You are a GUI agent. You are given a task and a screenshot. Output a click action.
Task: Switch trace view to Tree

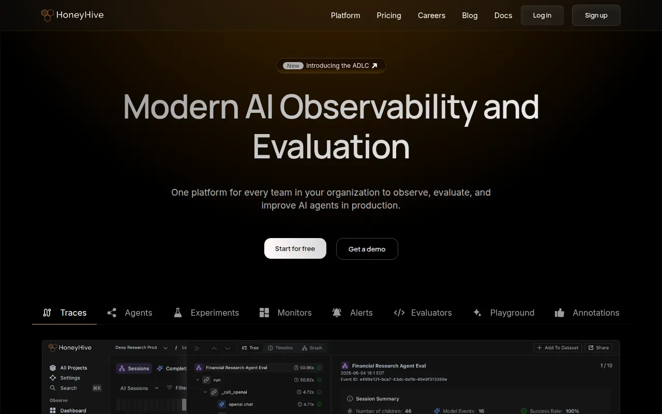pyautogui.click(x=250, y=348)
